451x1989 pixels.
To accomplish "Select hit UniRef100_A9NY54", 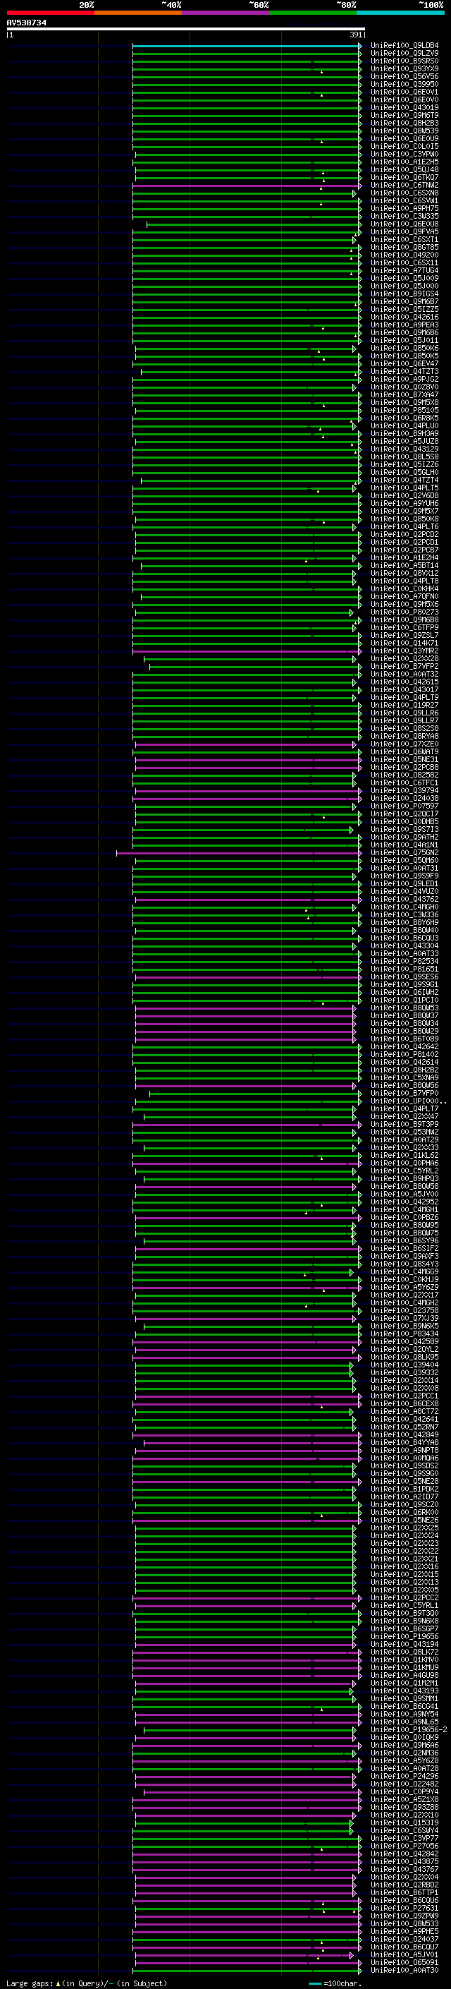I will (404, 1713).
